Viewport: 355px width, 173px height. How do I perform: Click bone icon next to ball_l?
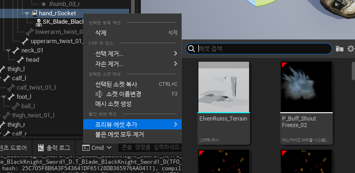16,106
